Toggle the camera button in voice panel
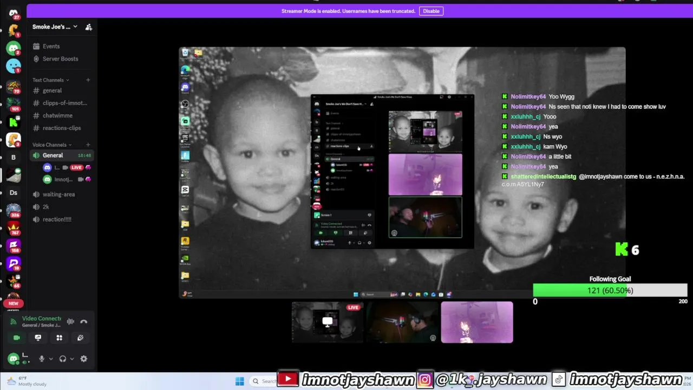 tap(17, 337)
